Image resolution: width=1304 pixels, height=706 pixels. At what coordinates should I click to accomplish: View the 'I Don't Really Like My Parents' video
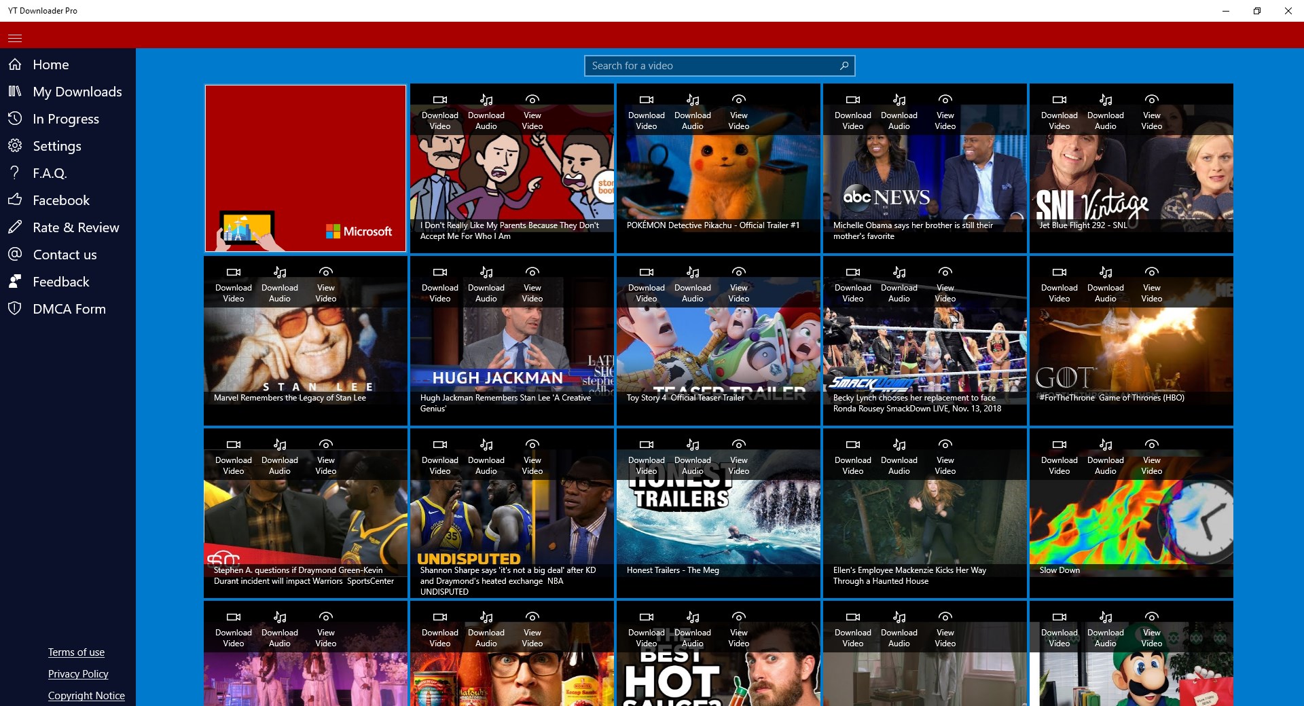tap(532, 113)
